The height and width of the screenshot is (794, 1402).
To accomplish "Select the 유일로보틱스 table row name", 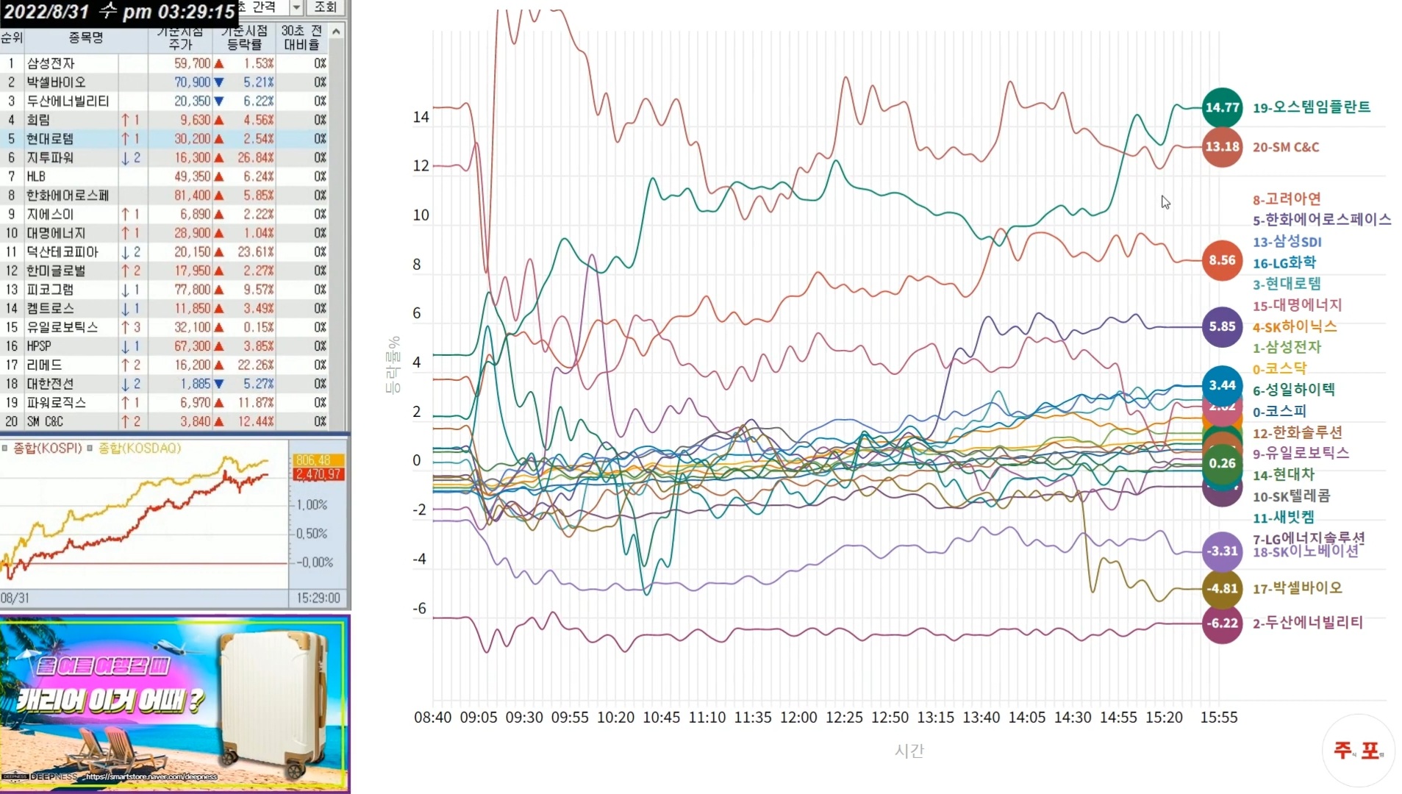I will coord(62,327).
